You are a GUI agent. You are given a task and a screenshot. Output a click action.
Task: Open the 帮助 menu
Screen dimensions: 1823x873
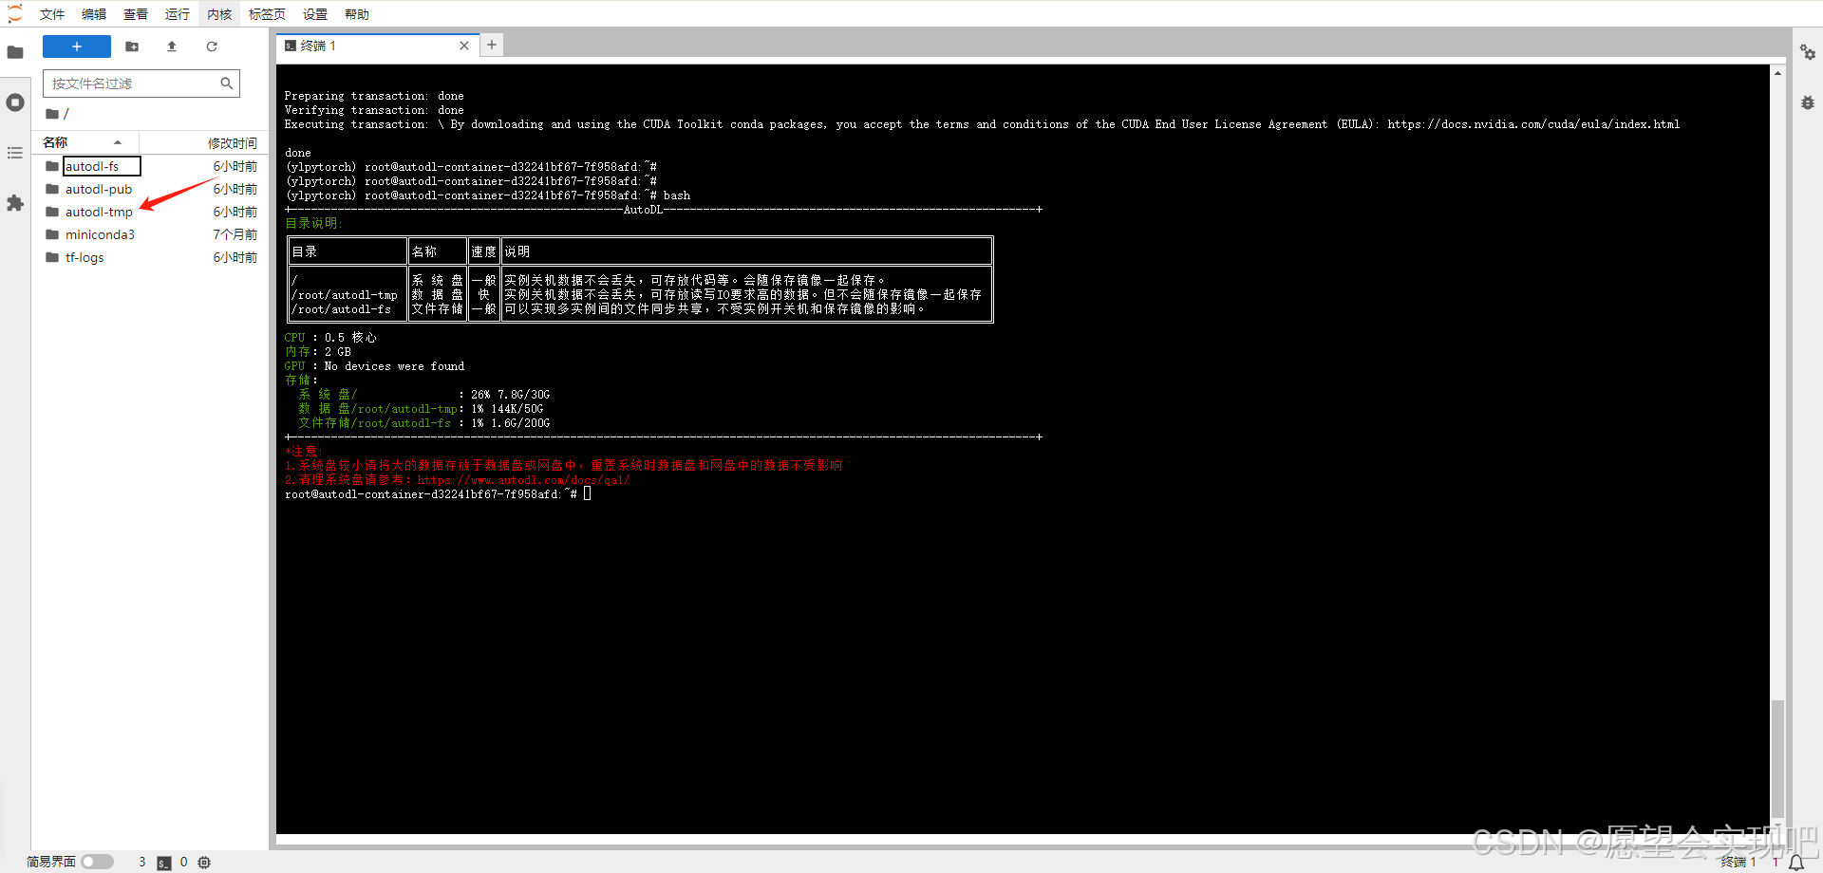point(357,14)
